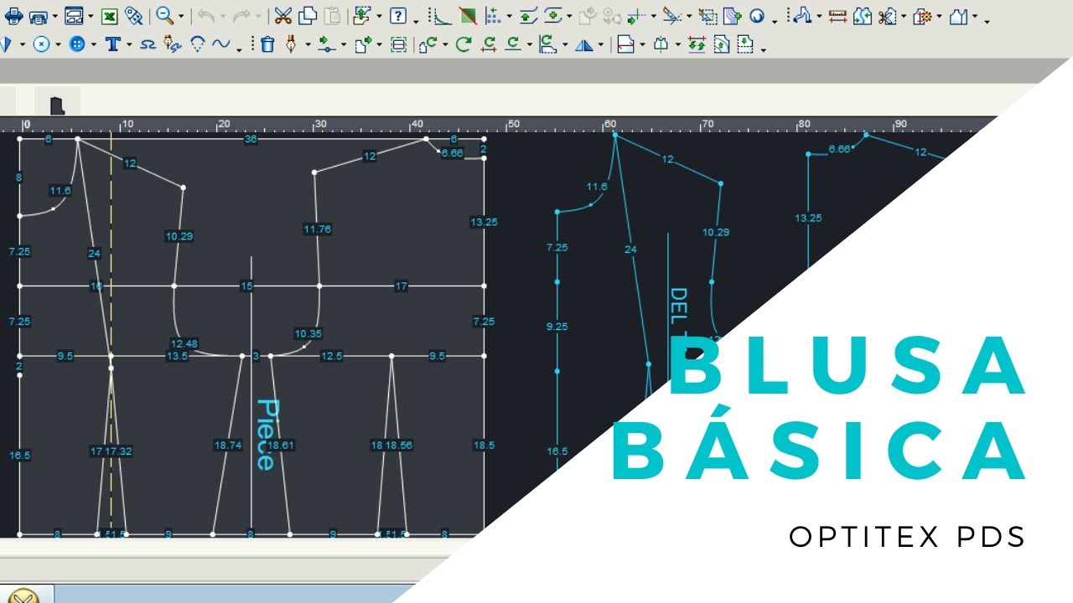Click the Cut scissors icon
The height and width of the screenshot is (603, 1073).
pyautogui.click(x=283, y=16)
